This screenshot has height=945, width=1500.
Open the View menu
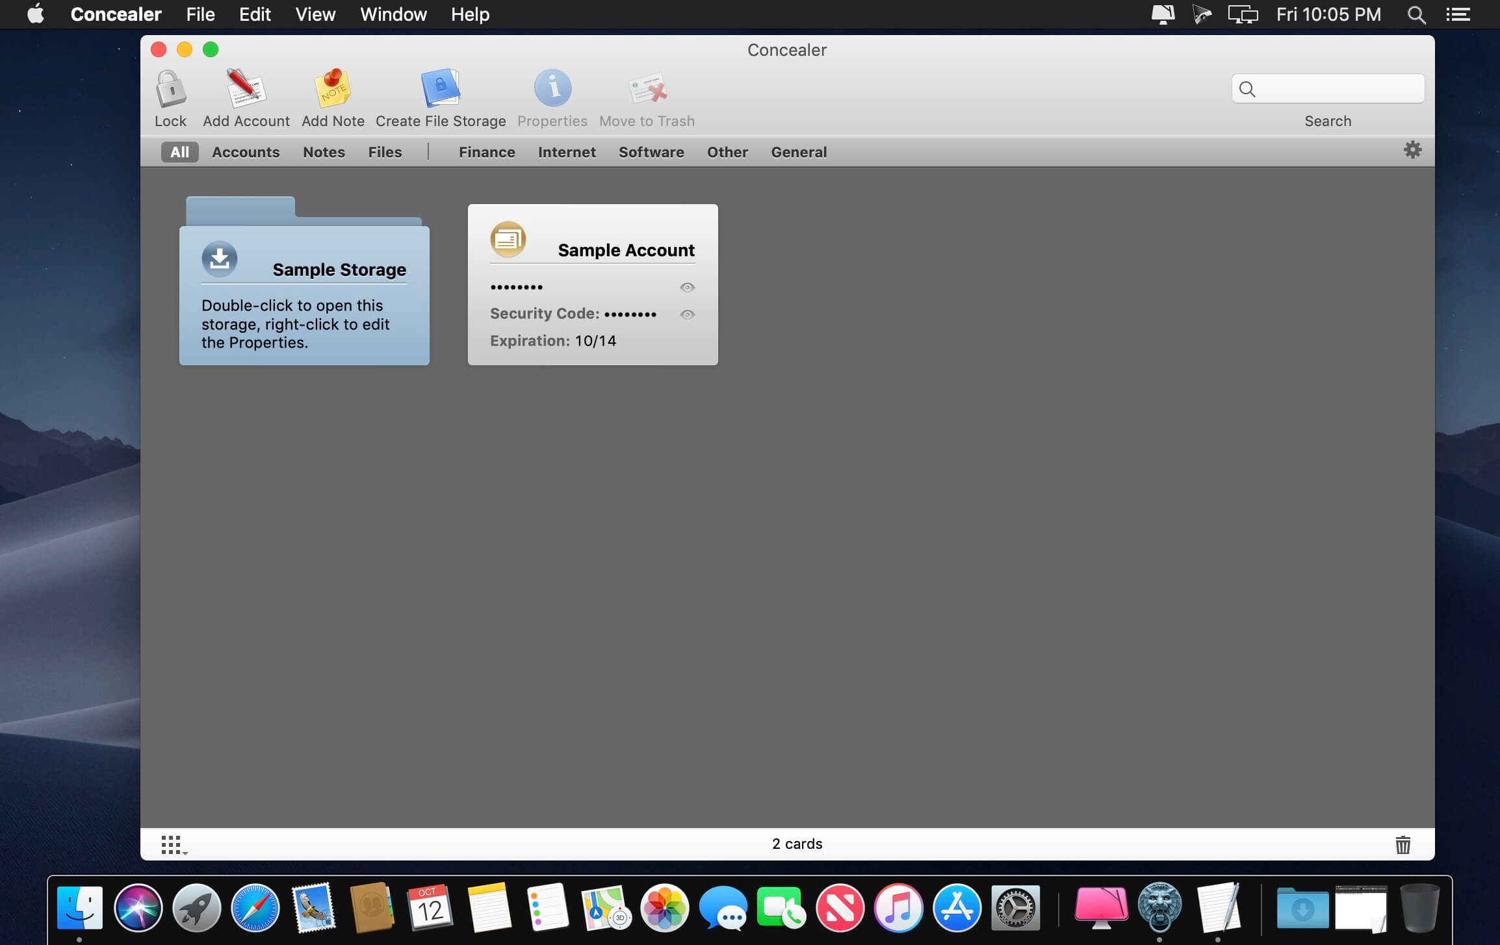click(315, 14)
